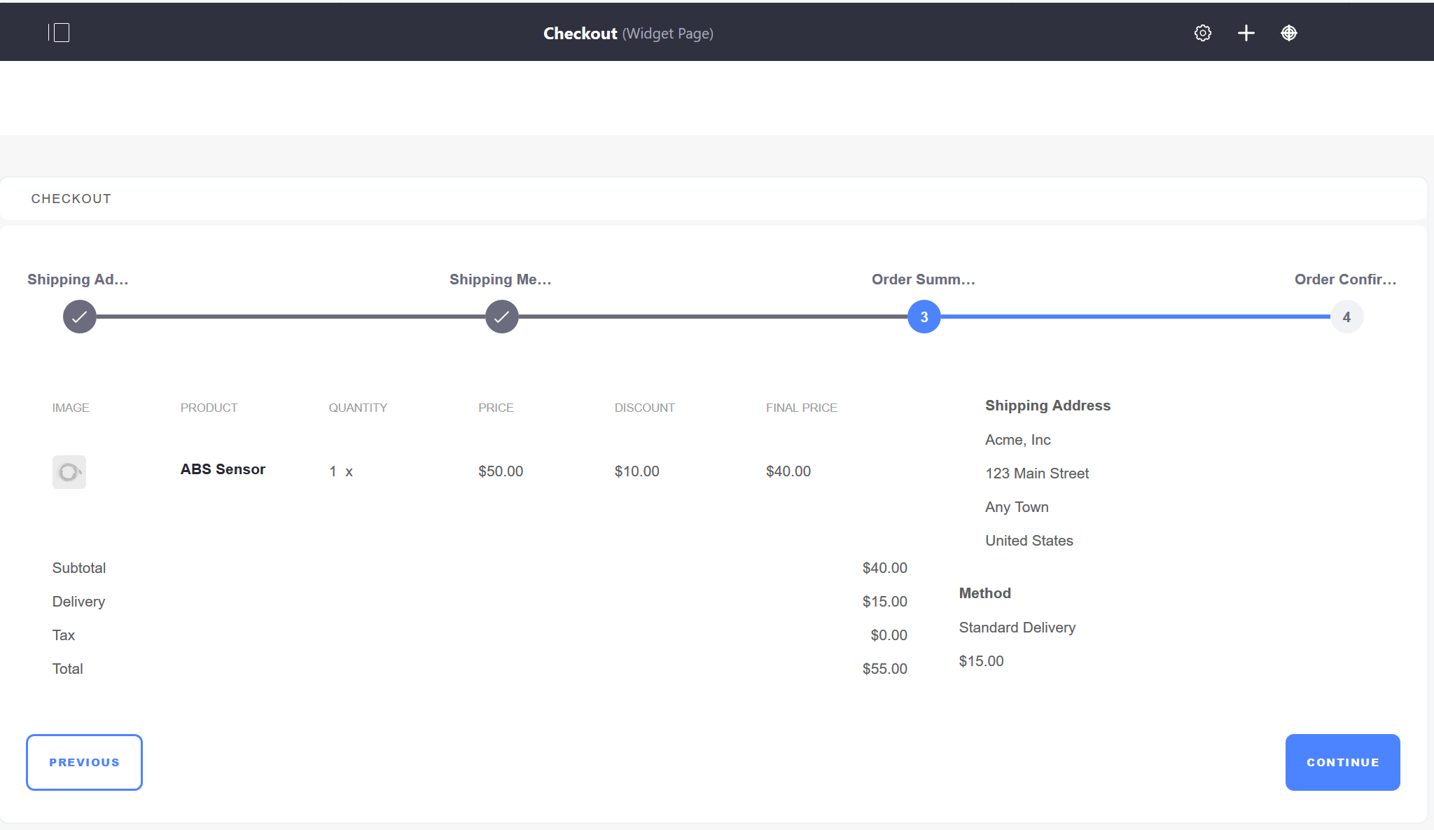This screenshot has width=1434, height=830.
Task: Click the PREVIOUS button to go back
Action: point(84,762)
